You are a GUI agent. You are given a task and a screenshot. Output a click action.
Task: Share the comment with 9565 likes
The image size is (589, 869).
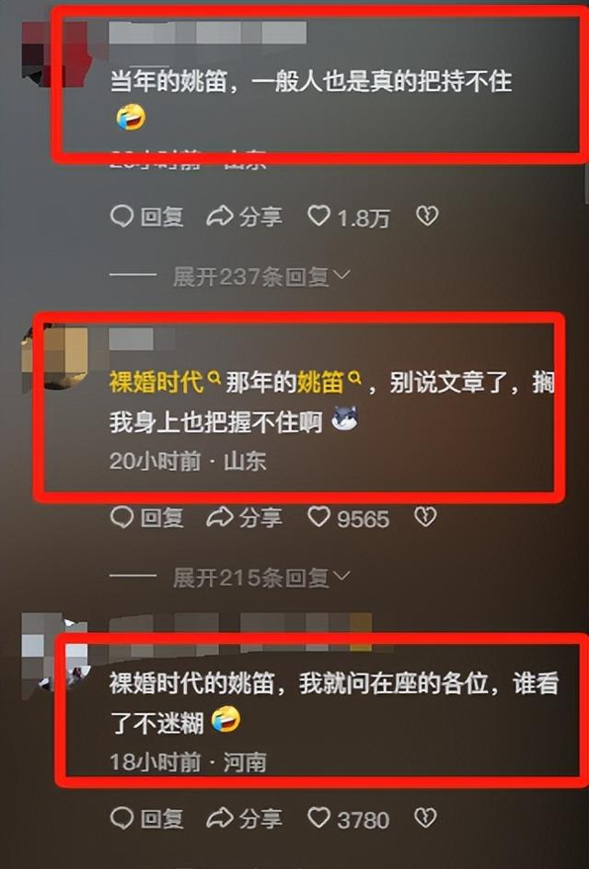[244, 518]
